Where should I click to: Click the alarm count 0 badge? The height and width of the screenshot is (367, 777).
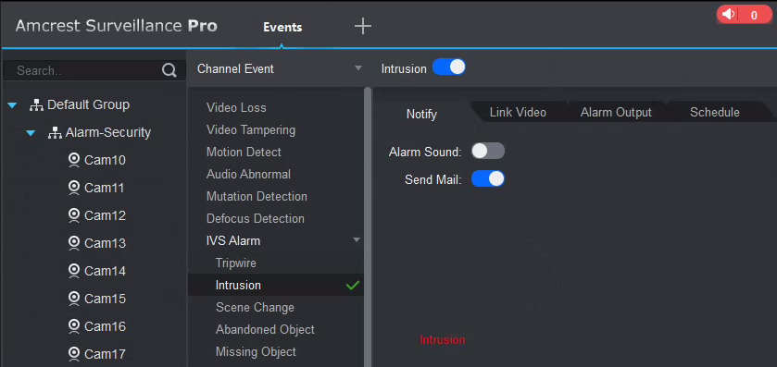coord(754,16)
